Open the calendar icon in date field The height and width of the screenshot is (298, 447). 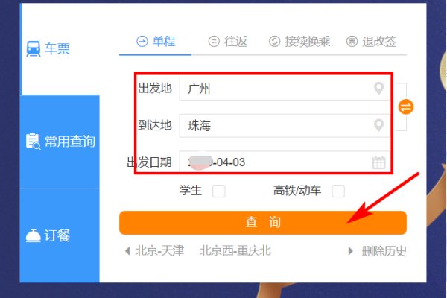pyautogui.click(x=378, y=162)
